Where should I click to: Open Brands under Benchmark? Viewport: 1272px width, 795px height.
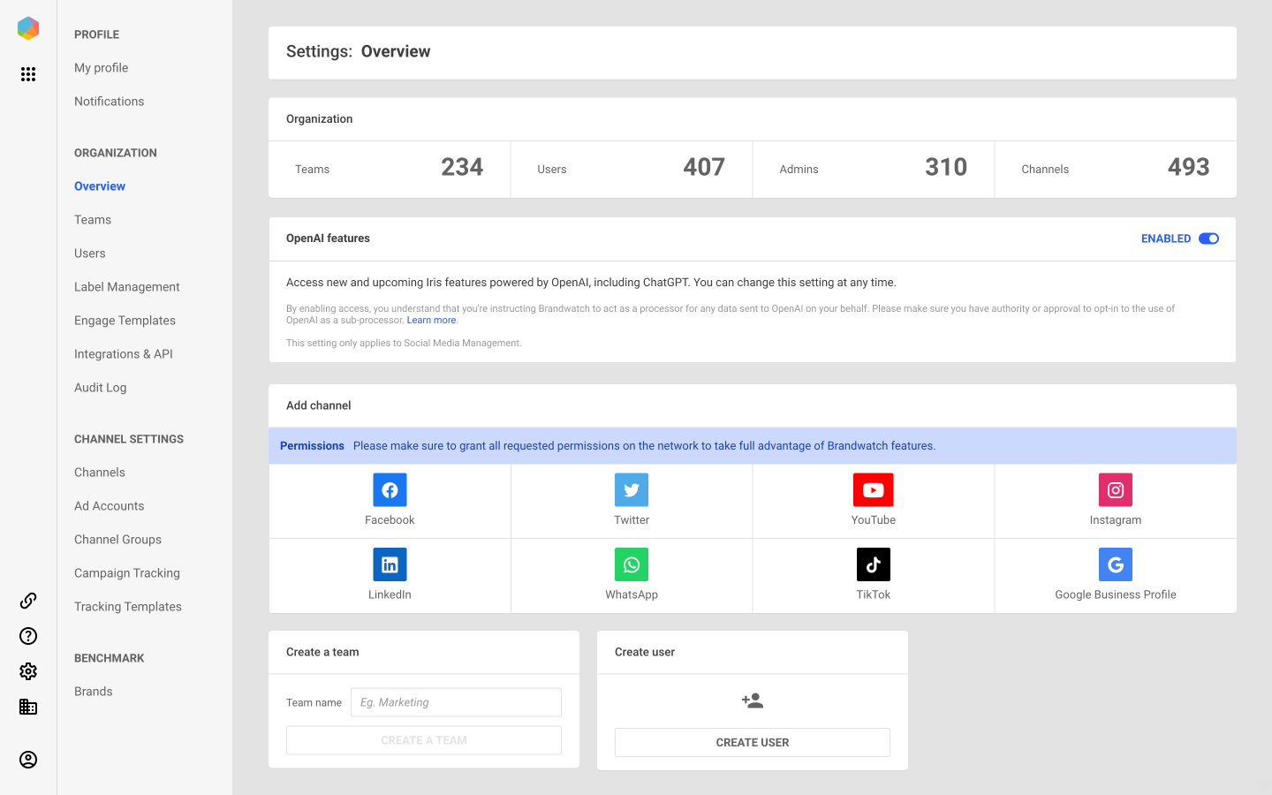point(94,692)
